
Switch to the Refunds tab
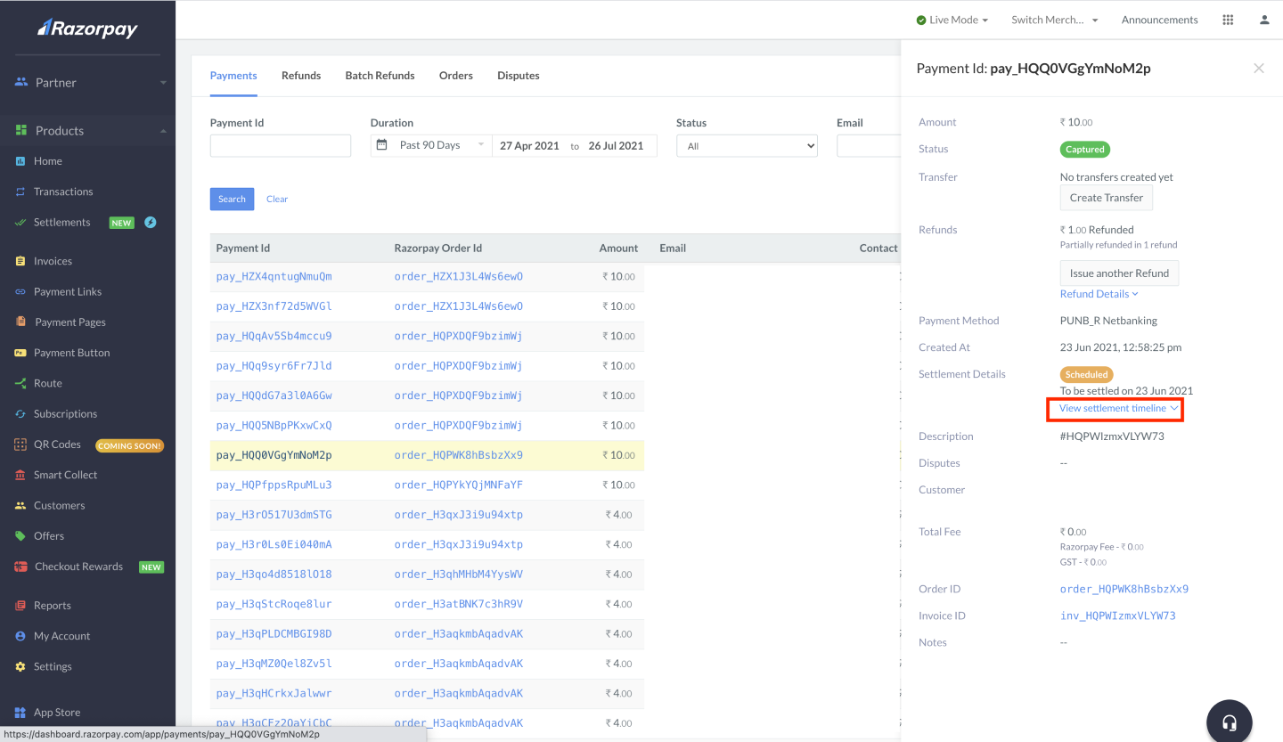pyautogui.click(x=300, y=76)
